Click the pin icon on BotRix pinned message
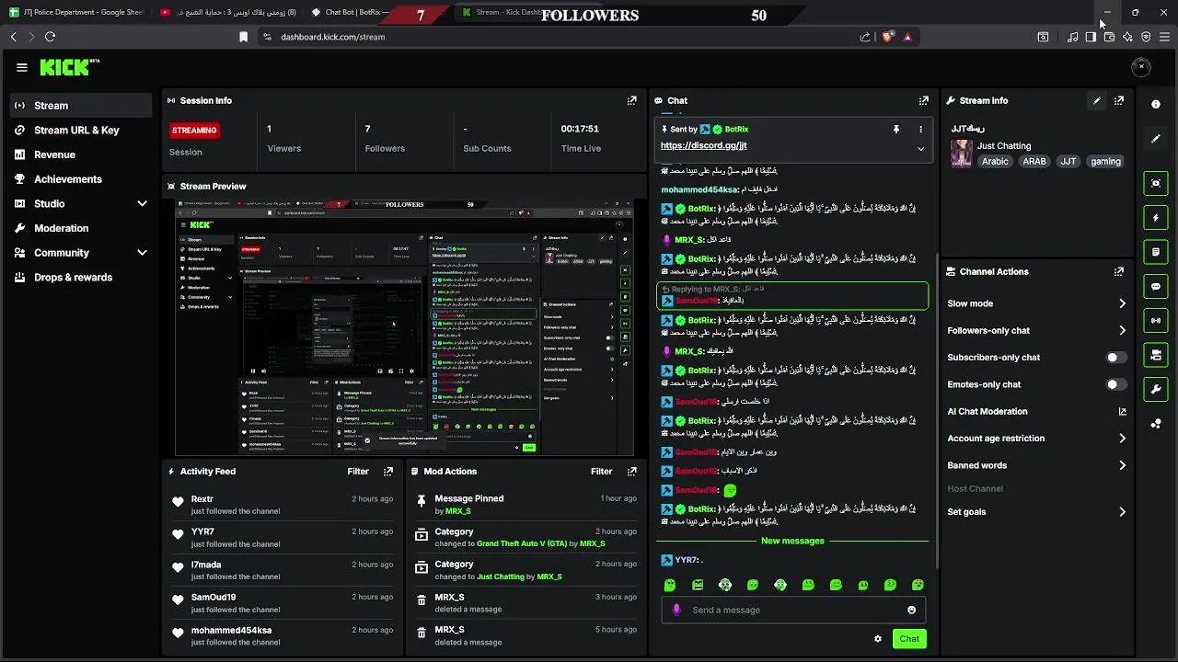 (x=895, y=130)
